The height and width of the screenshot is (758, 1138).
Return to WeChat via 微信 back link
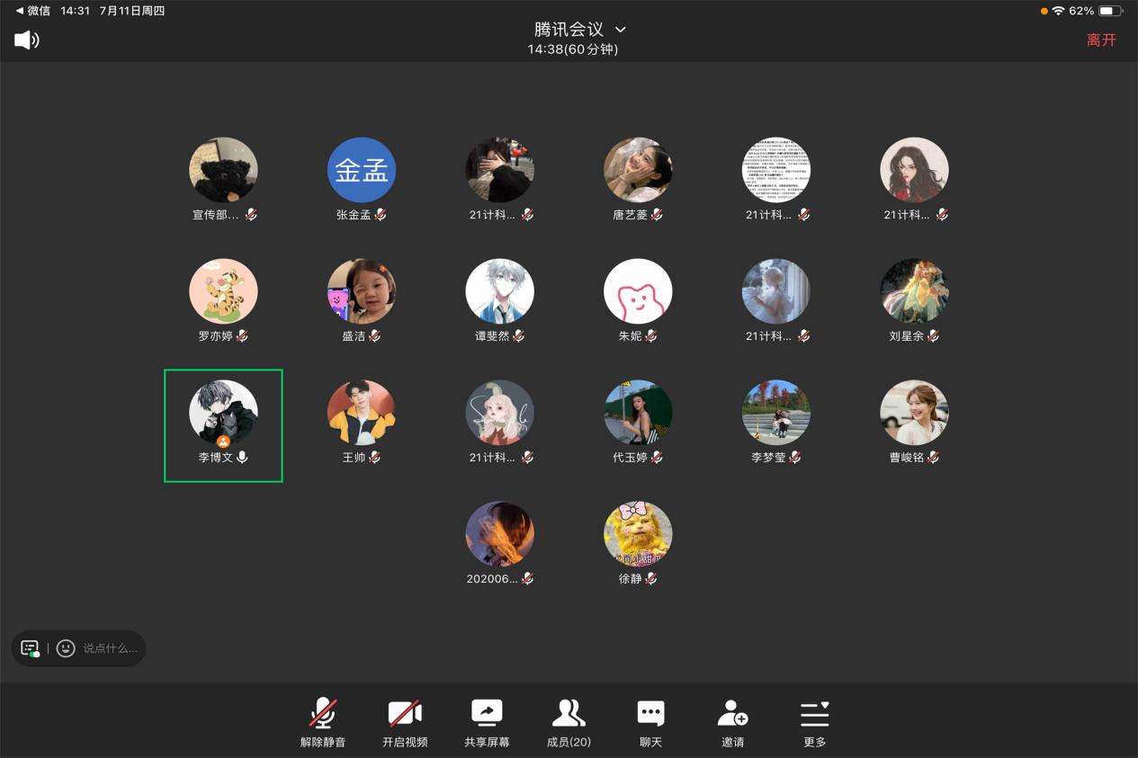pos(32,11)
